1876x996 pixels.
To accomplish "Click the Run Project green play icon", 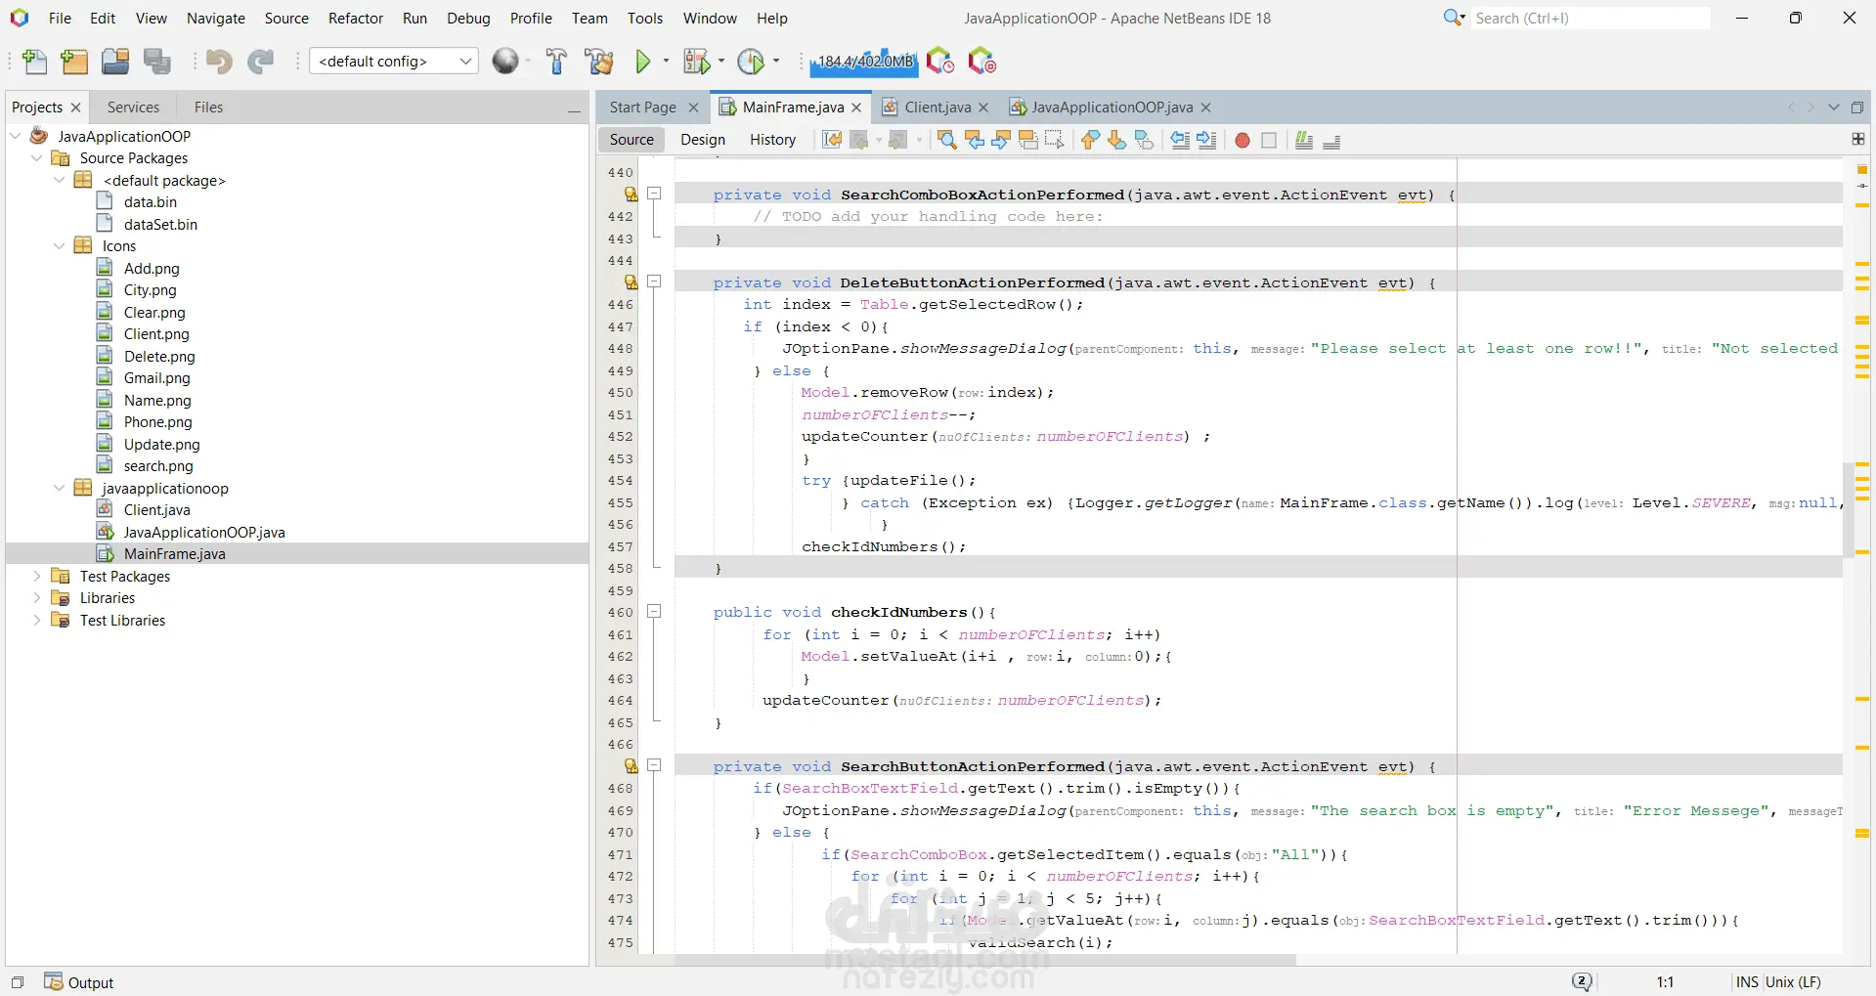I will [x=642, y=62].
